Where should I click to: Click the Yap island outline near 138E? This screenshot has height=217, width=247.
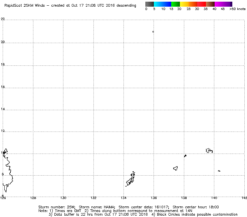185,156
